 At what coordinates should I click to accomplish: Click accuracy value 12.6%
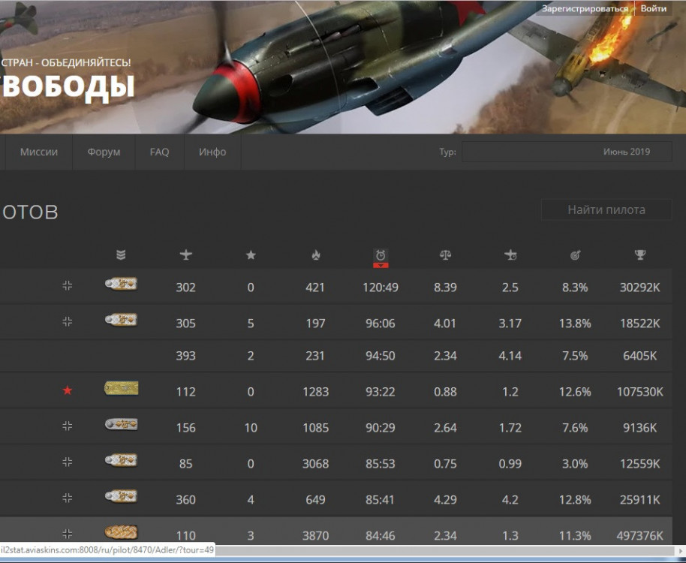coord(575,392)
